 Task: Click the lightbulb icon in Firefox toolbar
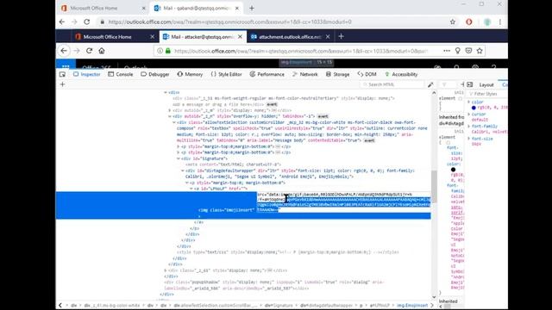(x=458, y=51)
